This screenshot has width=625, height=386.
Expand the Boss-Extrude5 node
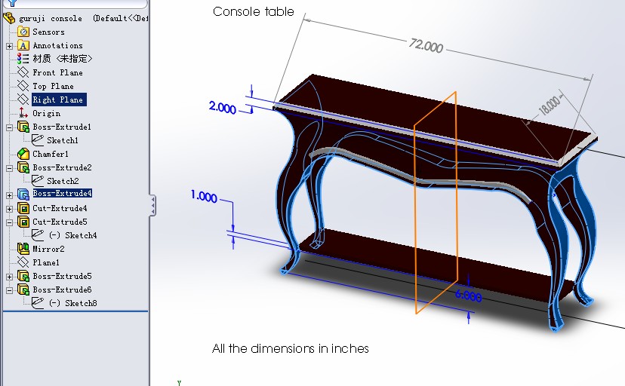[x=10, y=277]
